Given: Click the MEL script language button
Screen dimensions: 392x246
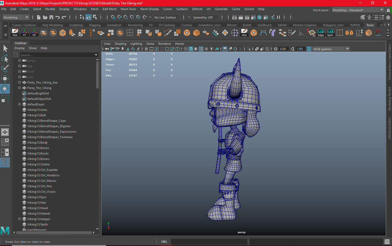Looking at the screenshot, I should (164, 242).
